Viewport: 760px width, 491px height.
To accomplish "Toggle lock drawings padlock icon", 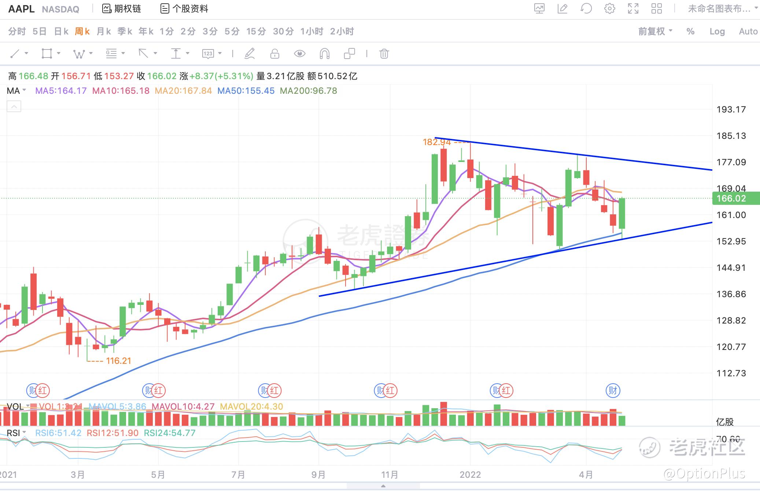I will pos(274,54).
